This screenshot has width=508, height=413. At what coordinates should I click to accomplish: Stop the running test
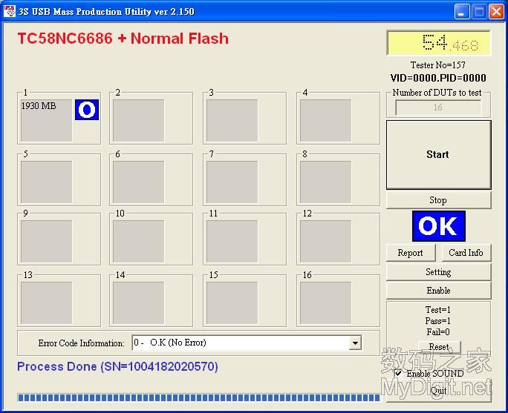tap(439, 200)
